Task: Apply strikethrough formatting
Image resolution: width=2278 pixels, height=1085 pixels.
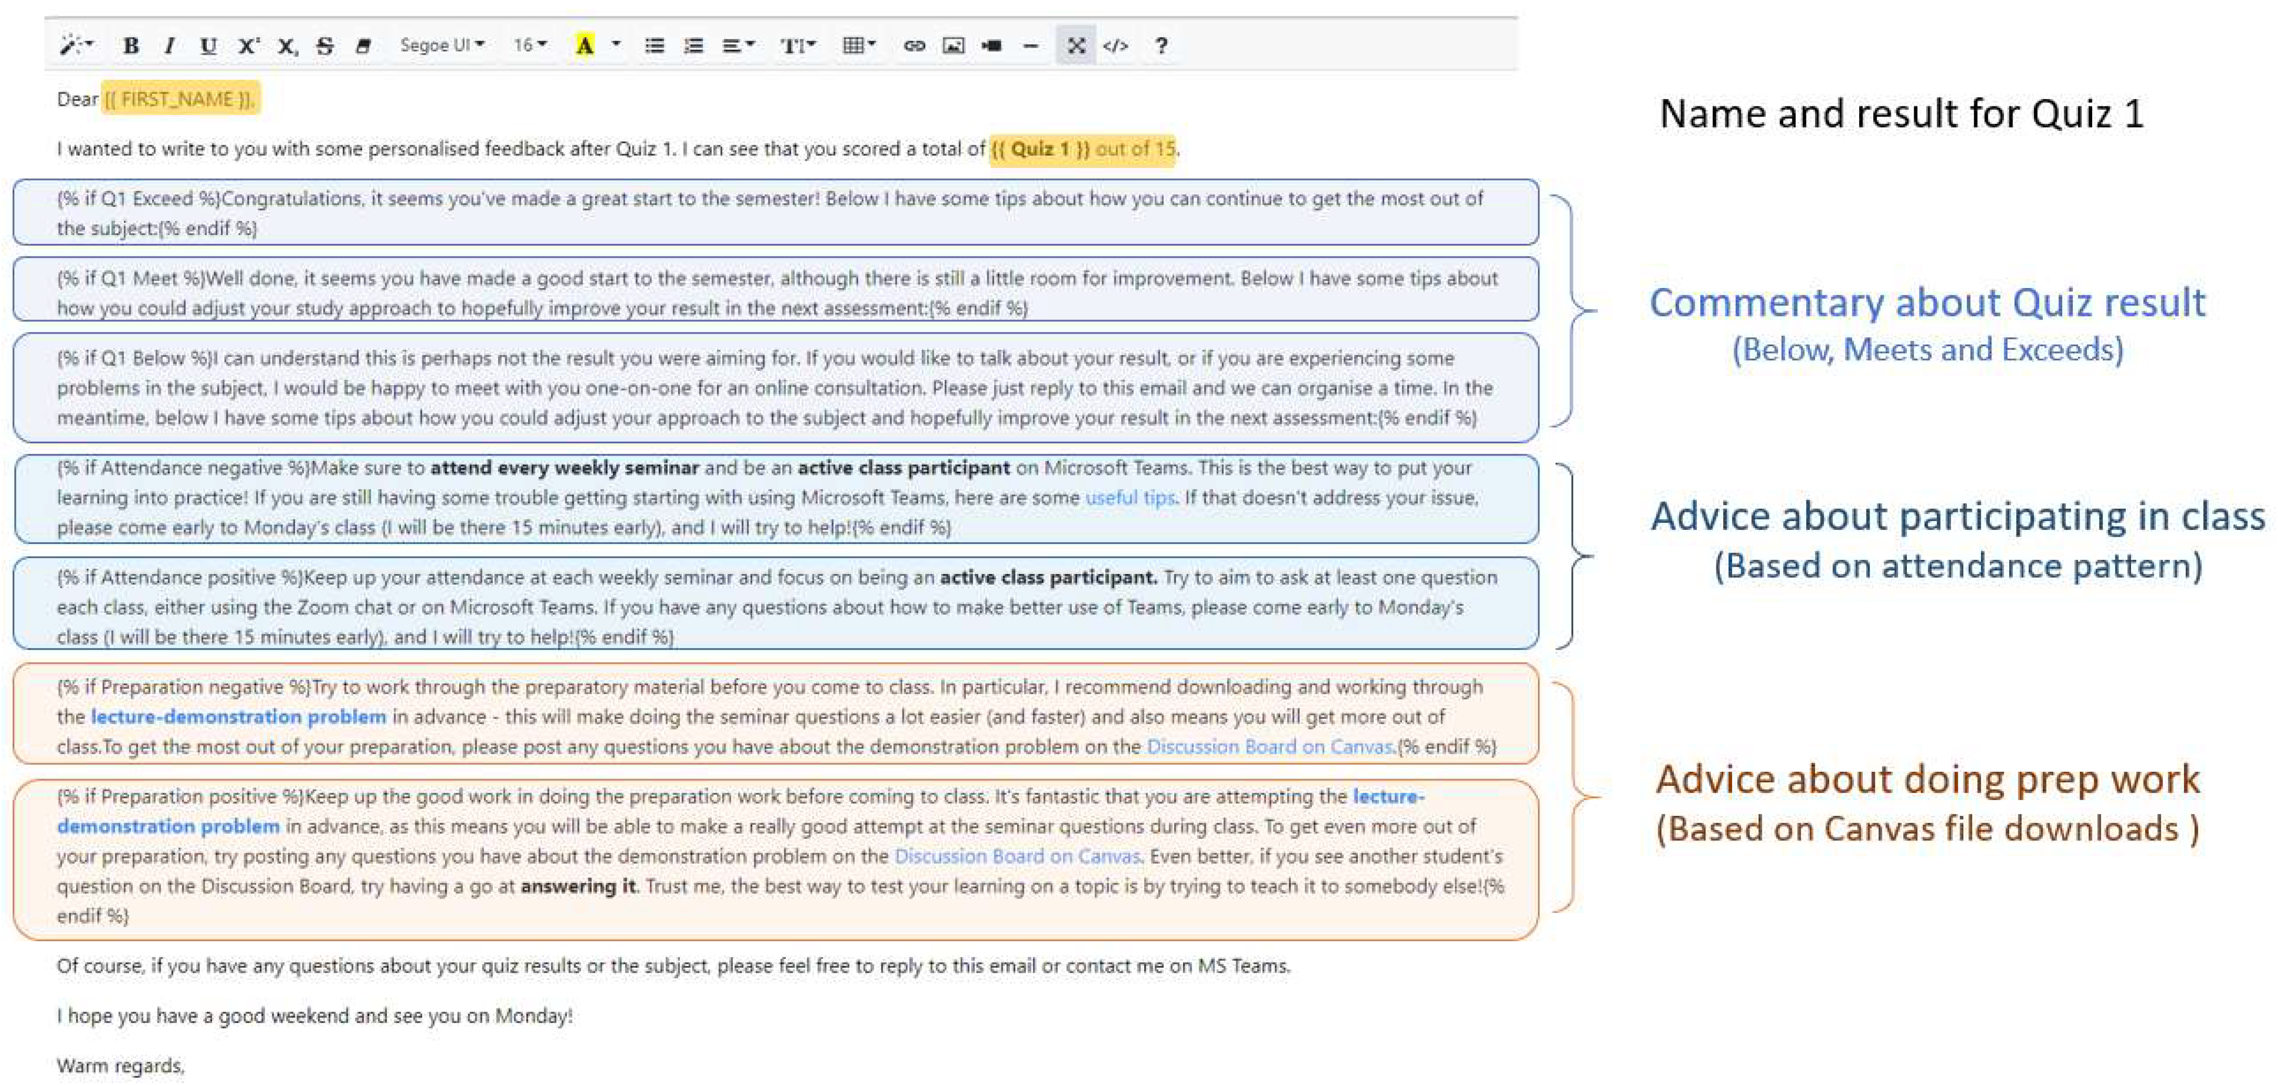Action: (324, 45)
